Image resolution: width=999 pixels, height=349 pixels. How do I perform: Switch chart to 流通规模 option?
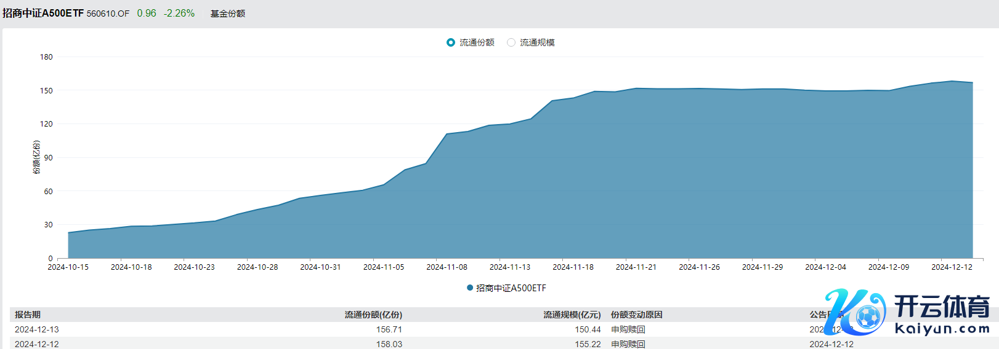pos(511,42)
